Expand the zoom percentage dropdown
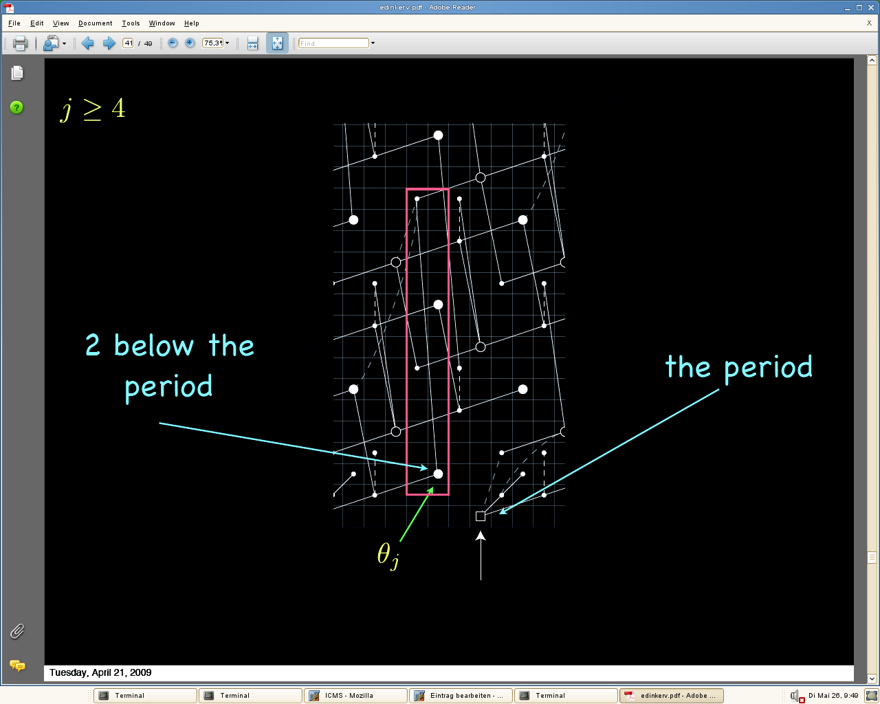This screenshot has height=704, width=880. click(228, 43)
